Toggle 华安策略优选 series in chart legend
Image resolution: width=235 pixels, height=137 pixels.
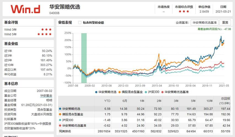pyautogui.click(x=106, y=92)
